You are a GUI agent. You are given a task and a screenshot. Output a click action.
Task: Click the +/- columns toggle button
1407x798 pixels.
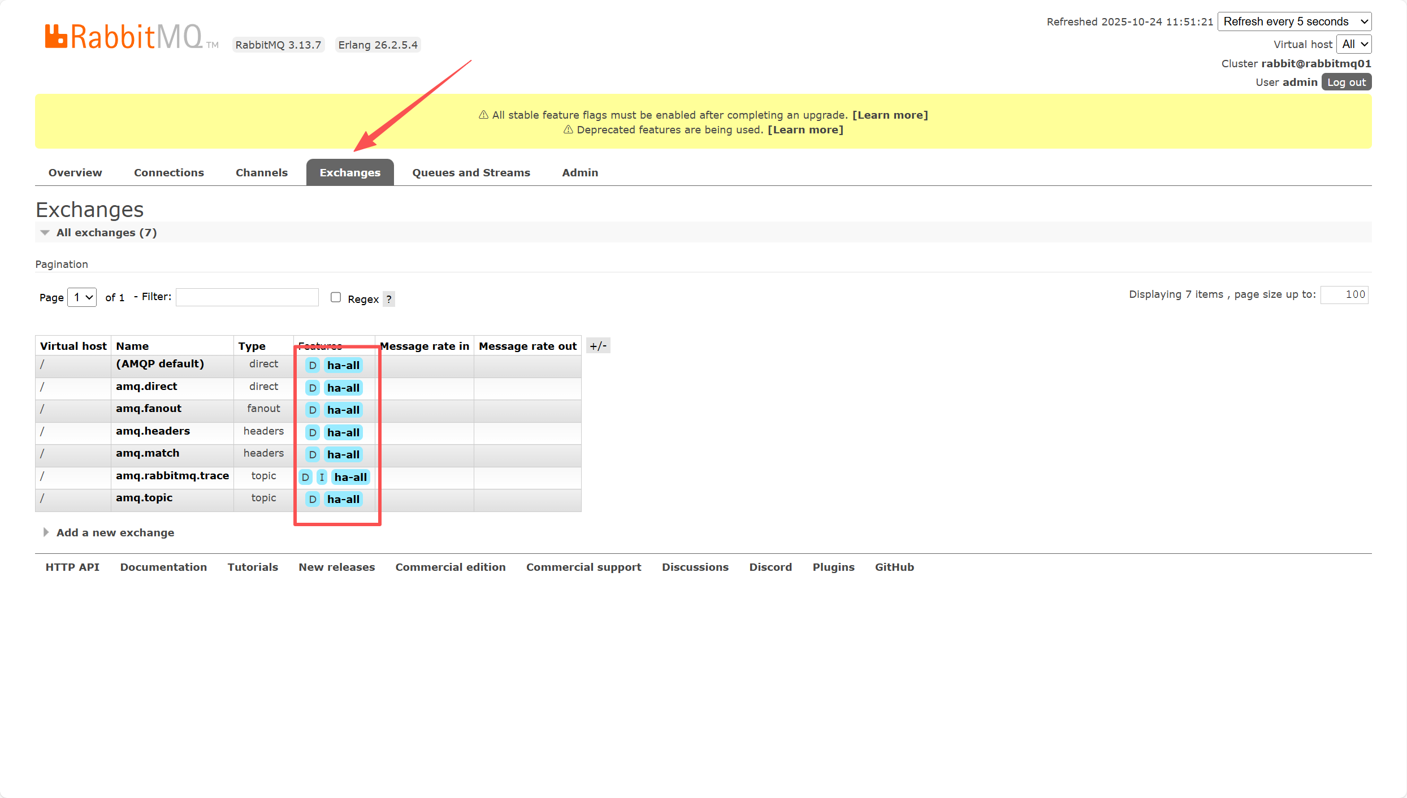tap(598, 346)
